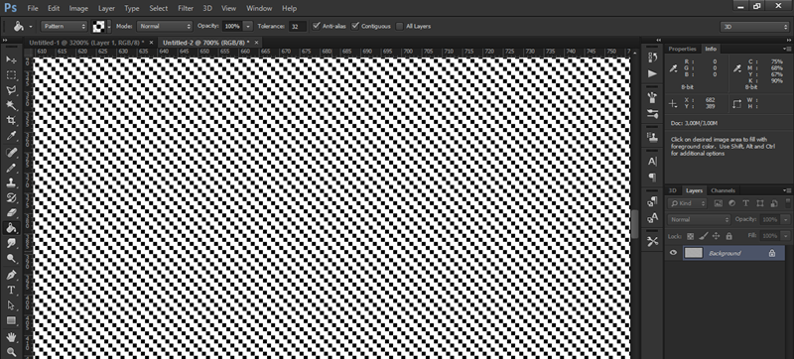Screen dimensions: 794x359
Task: Select the Horizontal Type tool
Action: click(x=11, y=290)
